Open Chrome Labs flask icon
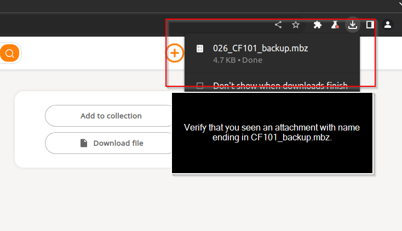Screen dimensions: 402x231 point(335,25)
